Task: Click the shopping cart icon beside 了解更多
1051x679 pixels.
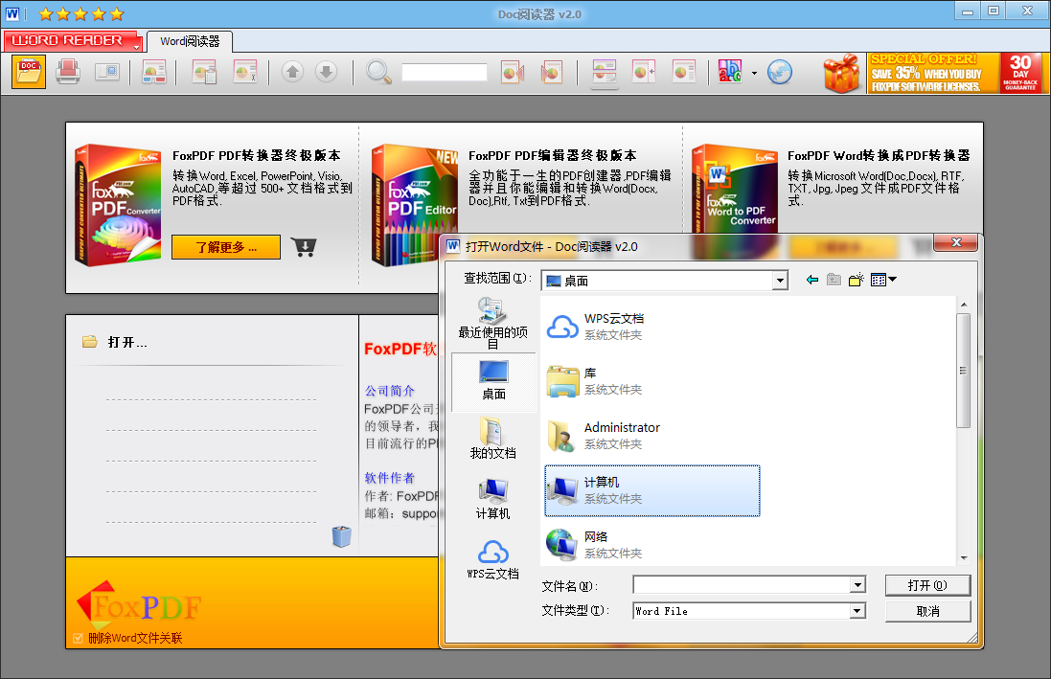Action: tap(304, 247)
